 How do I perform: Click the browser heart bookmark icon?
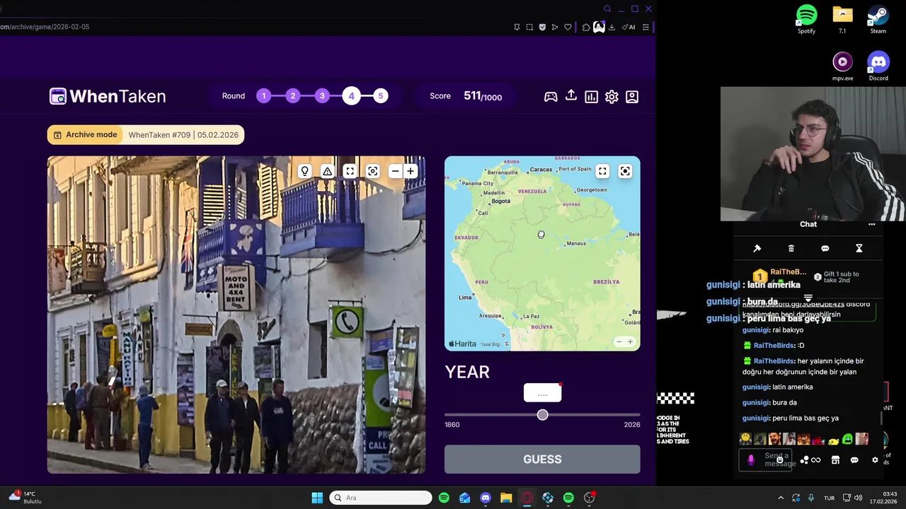pos(568,28)
